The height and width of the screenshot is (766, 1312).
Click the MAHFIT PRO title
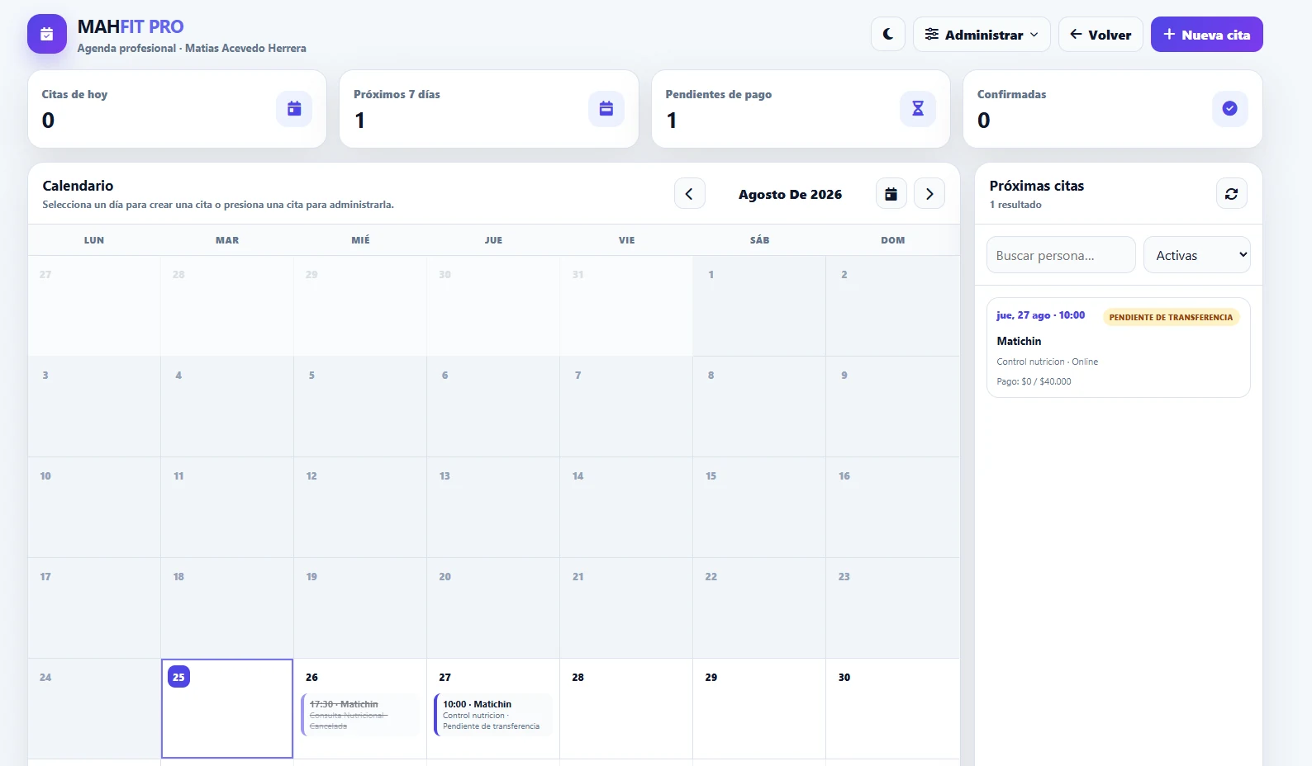tap(131, 26)
